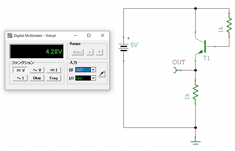Select DC voltage function in multimeter
Viewport: 235px width, 151px height.
20,70
